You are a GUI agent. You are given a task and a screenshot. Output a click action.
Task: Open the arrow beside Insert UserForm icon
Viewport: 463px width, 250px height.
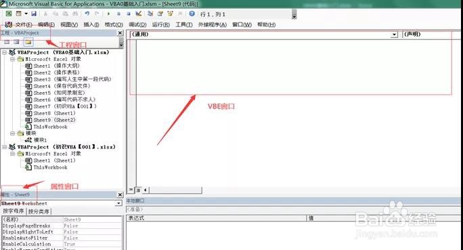(x=26, y=14)
